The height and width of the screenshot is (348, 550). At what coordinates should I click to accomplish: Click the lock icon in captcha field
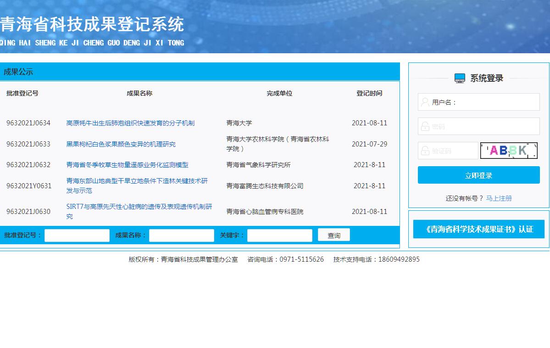[x=425, y=151]
